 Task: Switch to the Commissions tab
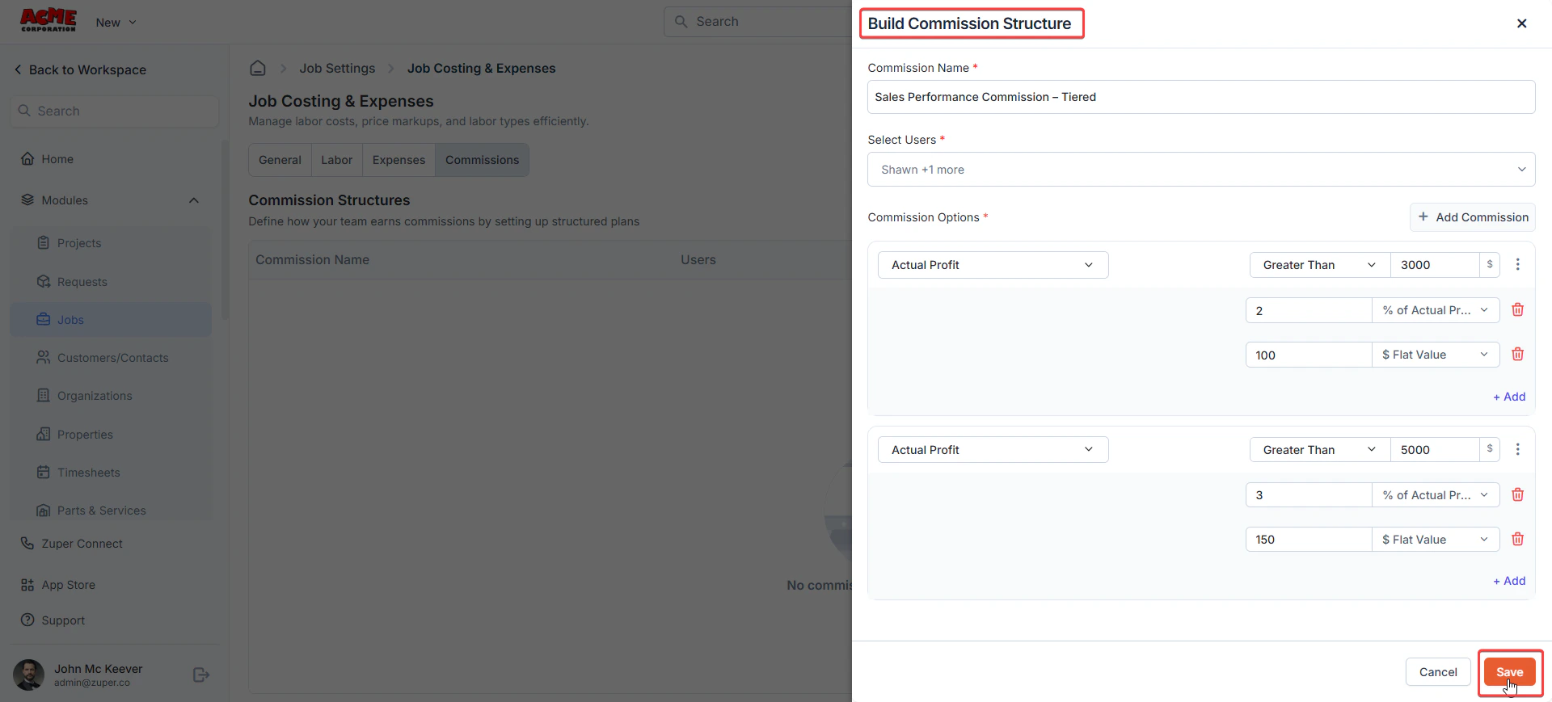[482, 160]
